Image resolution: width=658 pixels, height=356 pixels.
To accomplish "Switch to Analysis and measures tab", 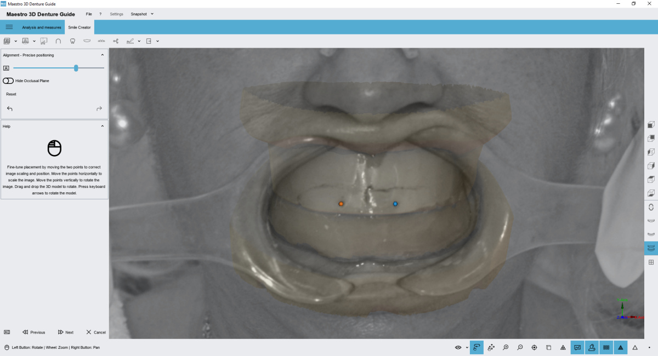I will click(x=42, y=27).
